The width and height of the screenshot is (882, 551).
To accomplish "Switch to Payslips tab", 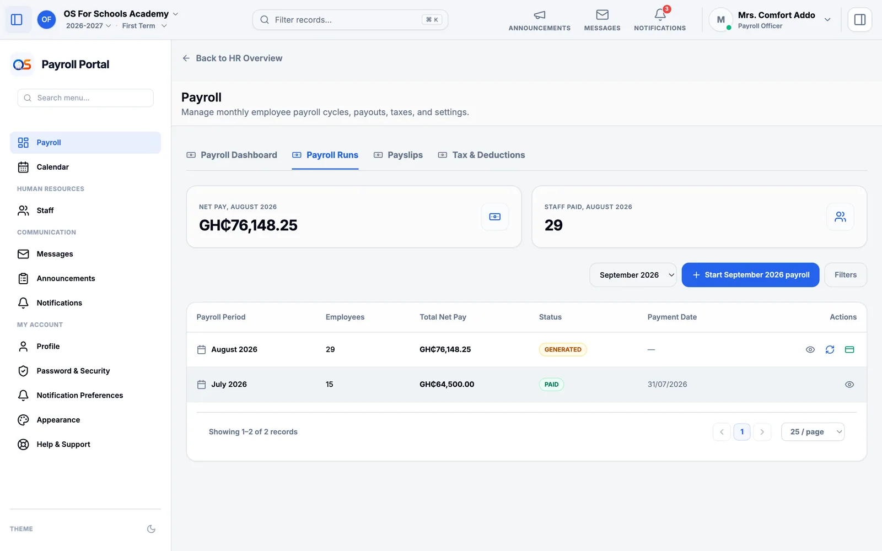I will pyautogui.click(x=398, y=155).
